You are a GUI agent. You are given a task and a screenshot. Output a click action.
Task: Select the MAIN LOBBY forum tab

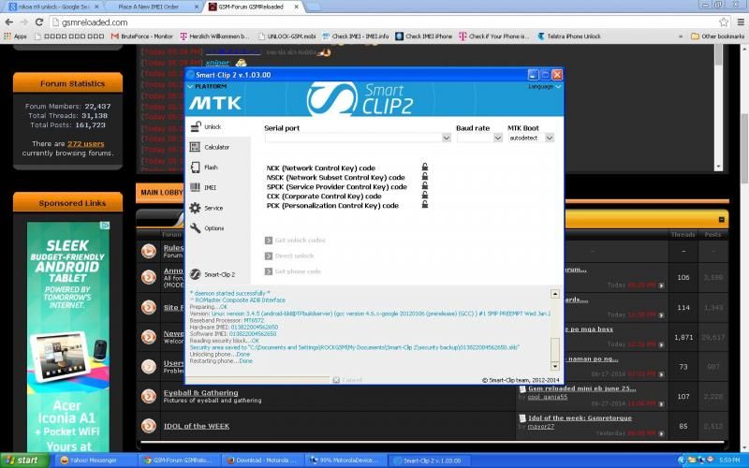[x=161, y=193]
